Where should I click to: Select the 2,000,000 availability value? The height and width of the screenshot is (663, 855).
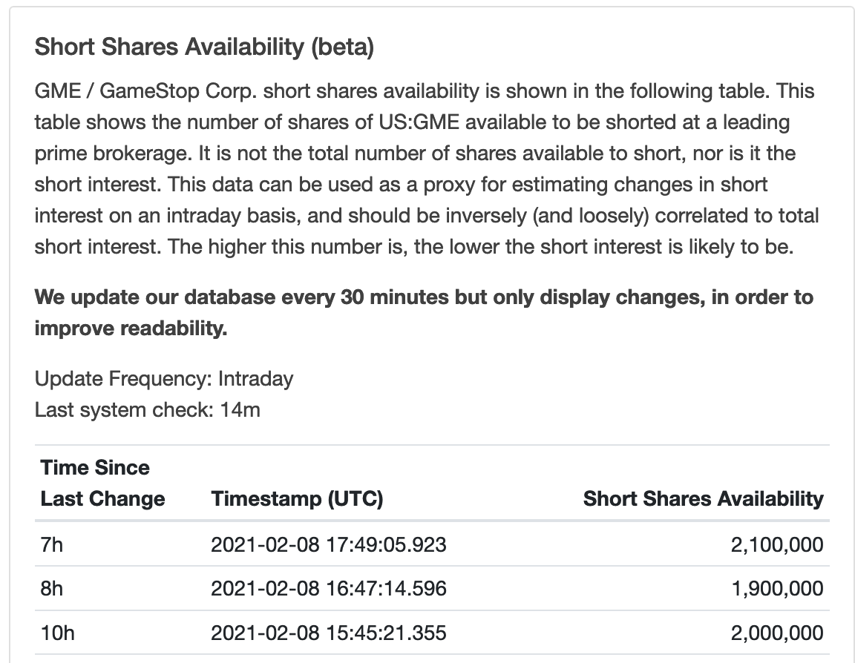[777, 633]
